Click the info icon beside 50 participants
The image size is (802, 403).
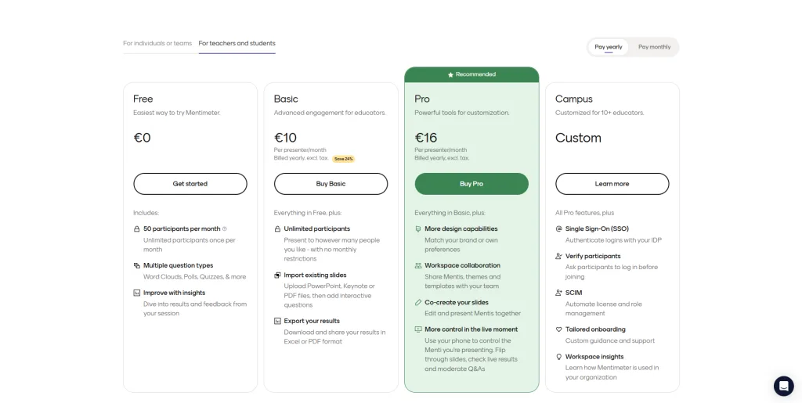point(225,229)
